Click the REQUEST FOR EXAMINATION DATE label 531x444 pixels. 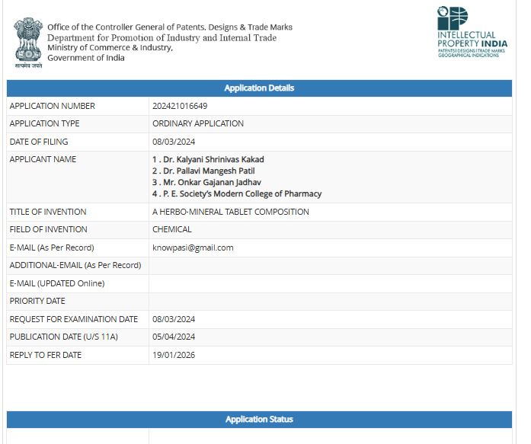(73, 319)
